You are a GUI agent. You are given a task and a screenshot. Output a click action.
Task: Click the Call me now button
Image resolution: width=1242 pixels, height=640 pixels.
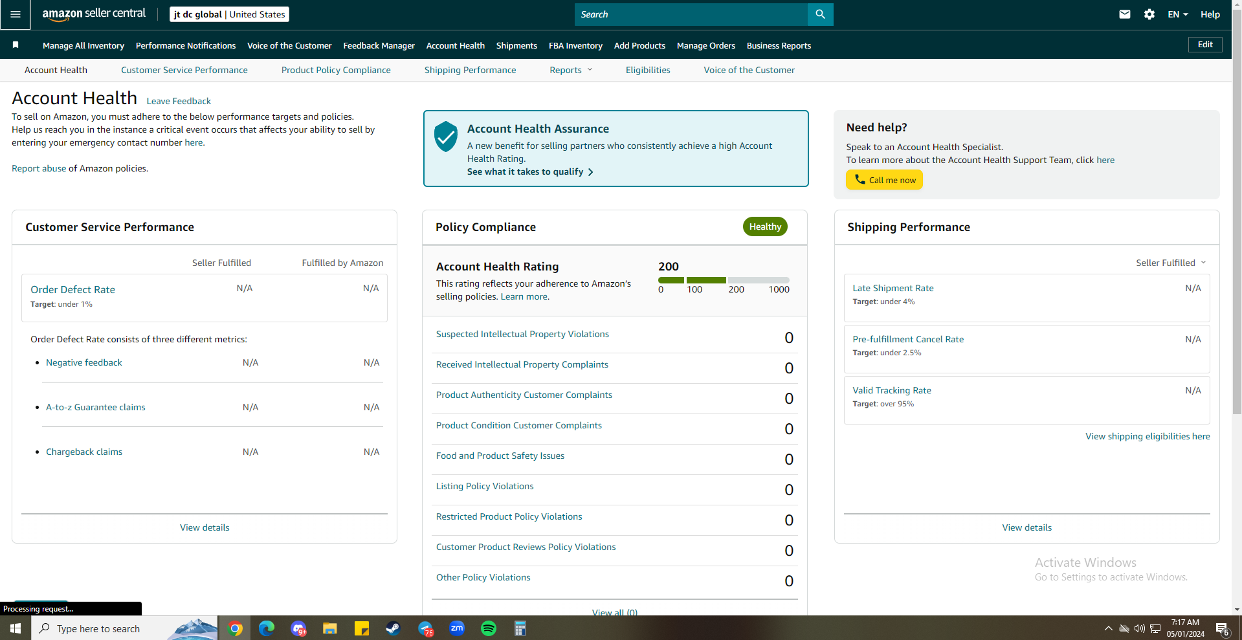884,180
